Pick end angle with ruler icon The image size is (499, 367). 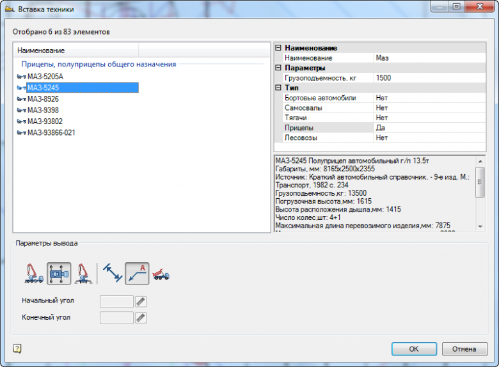141,318
